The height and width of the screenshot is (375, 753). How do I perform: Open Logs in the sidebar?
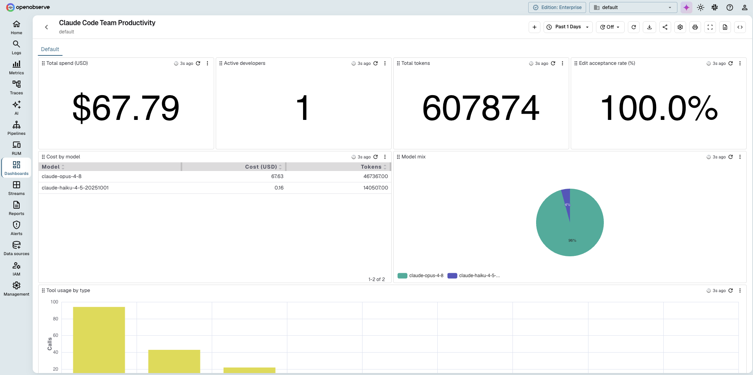point(17,48)
